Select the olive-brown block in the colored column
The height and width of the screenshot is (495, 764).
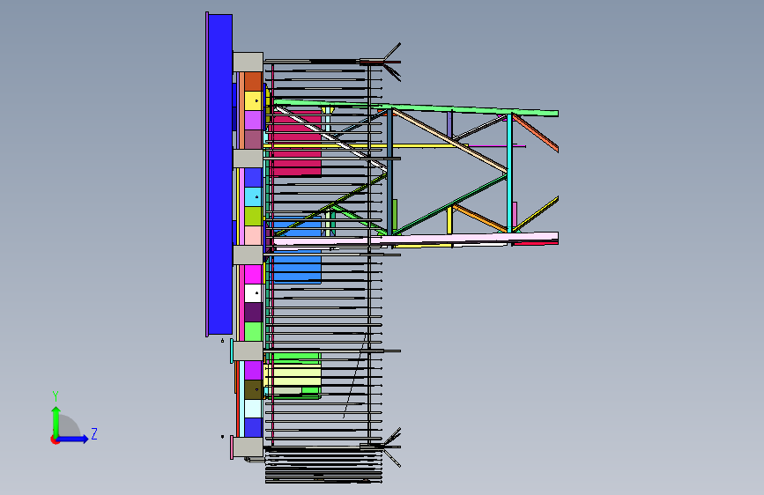click(254, 390)
